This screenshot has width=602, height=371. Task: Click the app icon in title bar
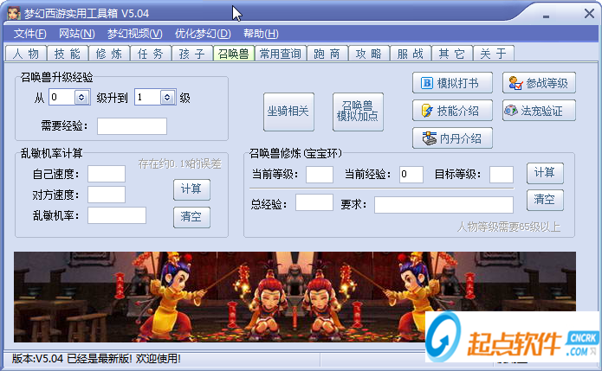[x=14, y=14]
